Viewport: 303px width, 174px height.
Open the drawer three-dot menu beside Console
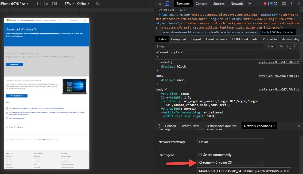point(160,126)
